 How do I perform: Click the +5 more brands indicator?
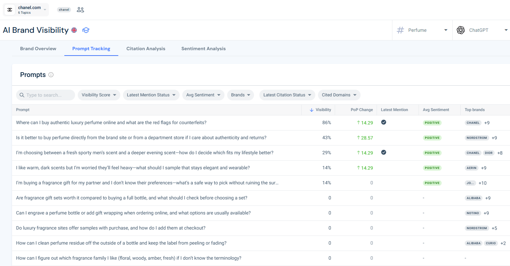coord(494,228)
